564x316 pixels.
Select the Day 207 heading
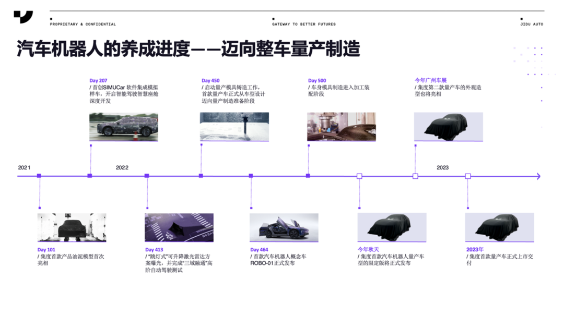tap(98, 80)
